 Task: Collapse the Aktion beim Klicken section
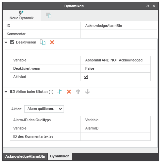(x=6, y=92)
